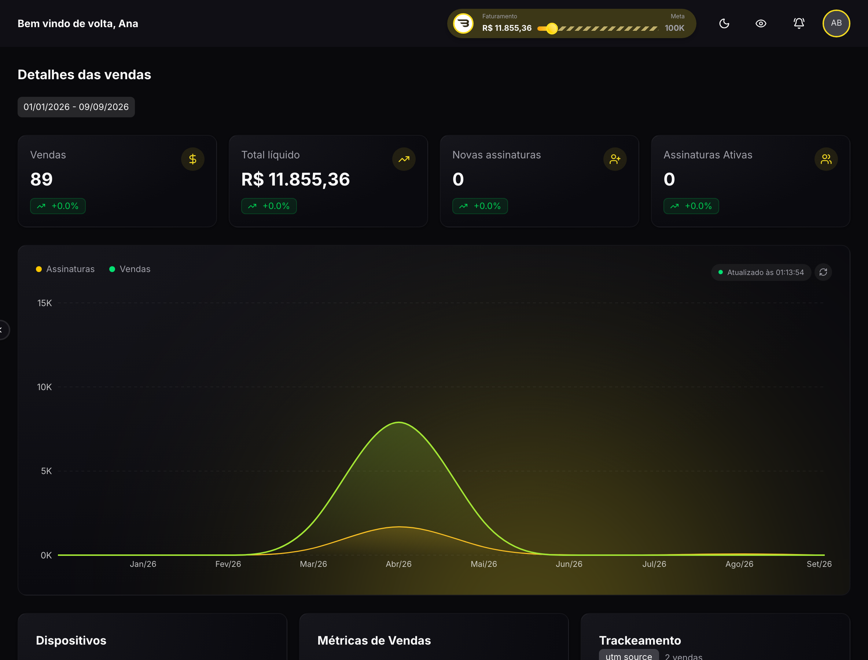Image resolution: width=868 pixels, height=660 pixels.
Task: Click the Faturamento coin logo icon
Action: [x=463, y=23]
